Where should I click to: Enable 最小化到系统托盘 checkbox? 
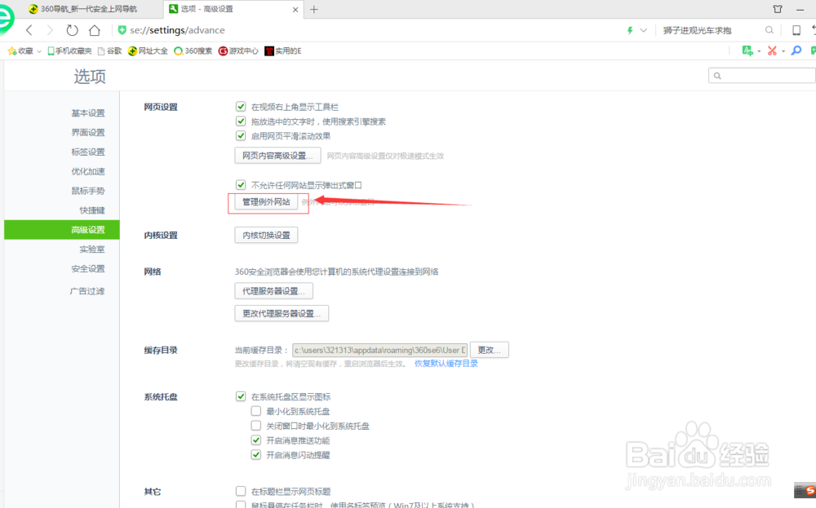point(255,411)
